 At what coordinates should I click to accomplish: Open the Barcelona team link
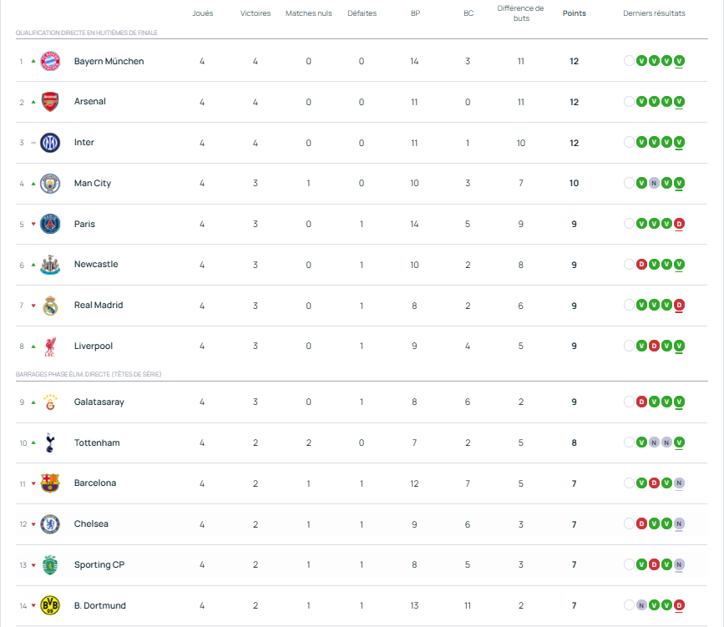pyautogui.click(x=94, y=483)
